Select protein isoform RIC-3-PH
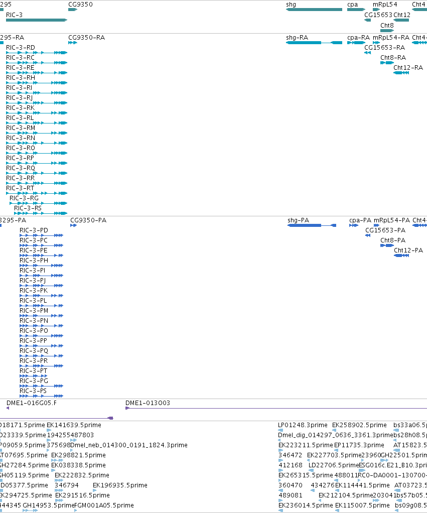Image resolution: width=427 pixels, height=513 pixels. [x=34, y=261]
